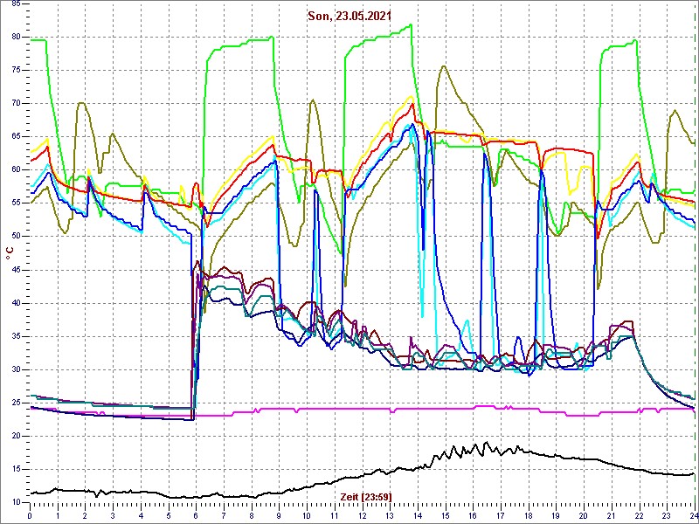
Task: Click the 70 value on the temperature axis
Action: pos(15,103)
